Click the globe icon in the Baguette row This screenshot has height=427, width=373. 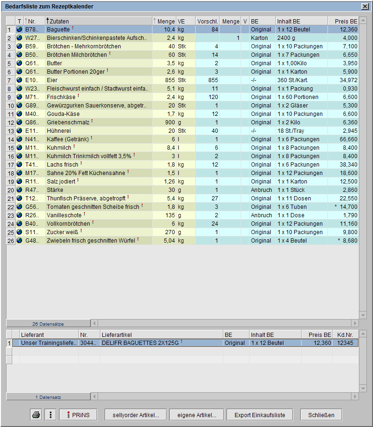tap(19, 30)
